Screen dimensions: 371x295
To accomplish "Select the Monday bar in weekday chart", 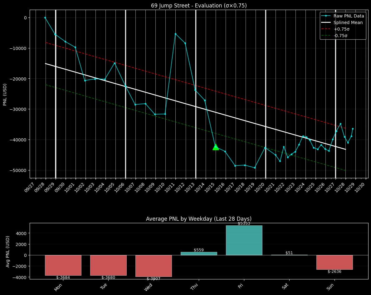I will (x=63, y=265).
